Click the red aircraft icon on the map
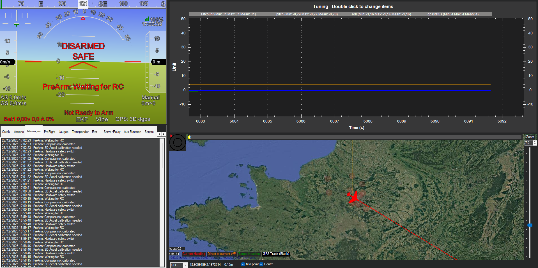The height and width of the screenshot is (268, 538). pyautogui.click(x=355, y=197)
